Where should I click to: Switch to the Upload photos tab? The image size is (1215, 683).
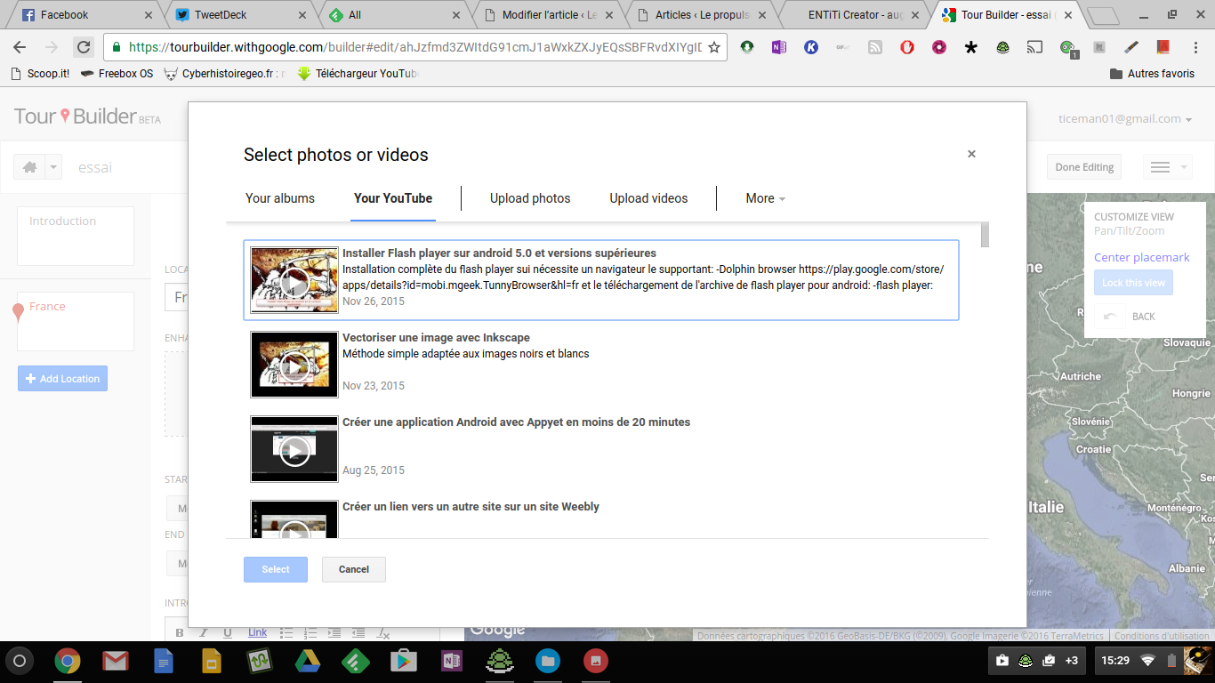pyautogui.click(x=530, y=198)
